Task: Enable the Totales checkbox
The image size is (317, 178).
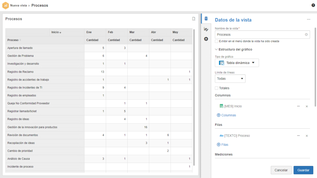Action: tap(217, 88)
